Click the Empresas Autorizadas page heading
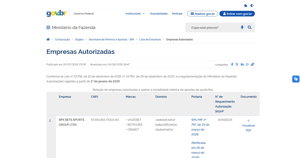This screenshot has width=301, height=158. point(81,52)
